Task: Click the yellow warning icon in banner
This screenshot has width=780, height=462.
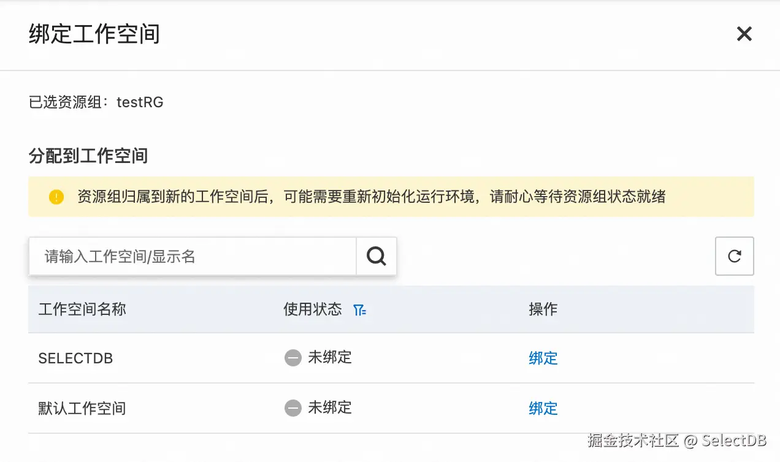Action: coord(56,197)
